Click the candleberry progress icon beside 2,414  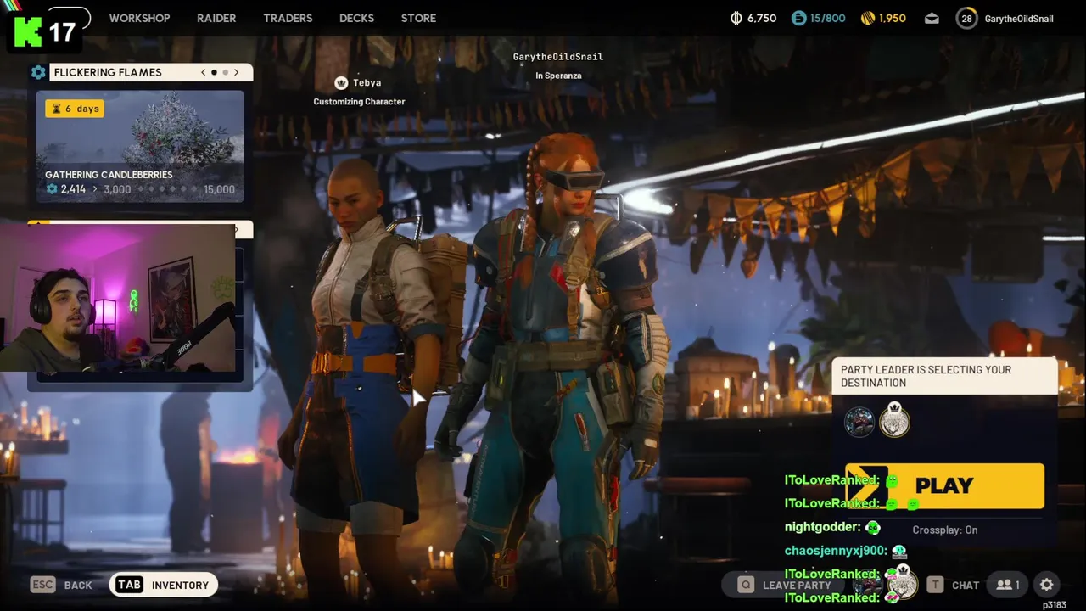(52, 189)
